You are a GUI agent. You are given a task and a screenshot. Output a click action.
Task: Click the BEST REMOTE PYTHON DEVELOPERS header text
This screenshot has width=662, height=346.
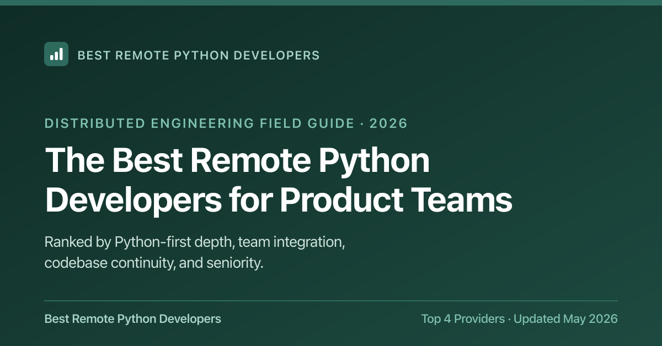[199, 55]
